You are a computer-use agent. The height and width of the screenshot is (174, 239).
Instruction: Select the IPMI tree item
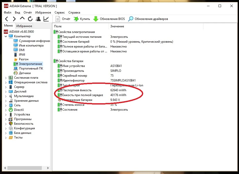pos(19,54)
